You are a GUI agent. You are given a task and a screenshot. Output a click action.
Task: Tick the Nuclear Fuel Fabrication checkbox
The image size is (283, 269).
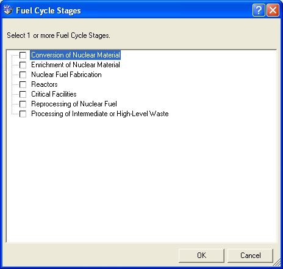23,75
